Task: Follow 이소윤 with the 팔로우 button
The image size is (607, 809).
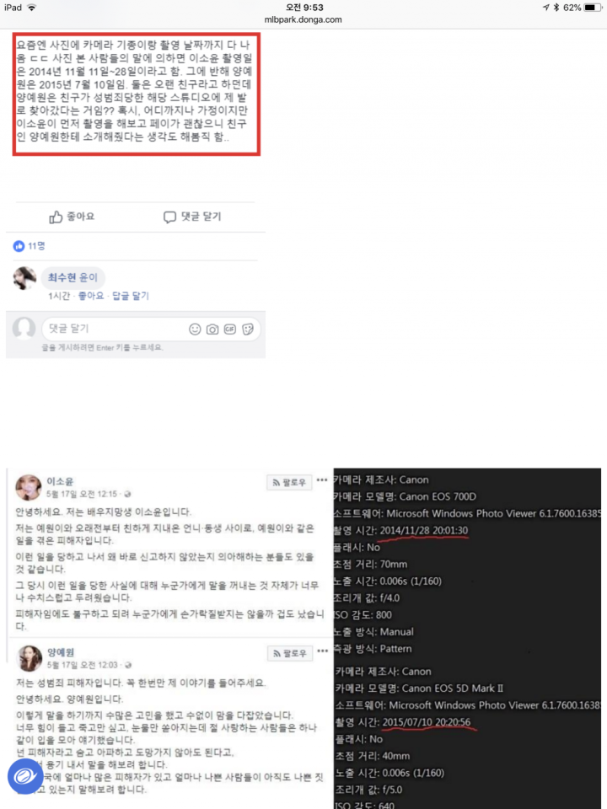Action: [x=289, y=483]
